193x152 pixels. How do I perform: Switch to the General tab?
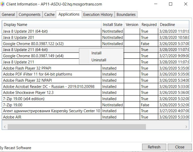(x=8, y=15)
